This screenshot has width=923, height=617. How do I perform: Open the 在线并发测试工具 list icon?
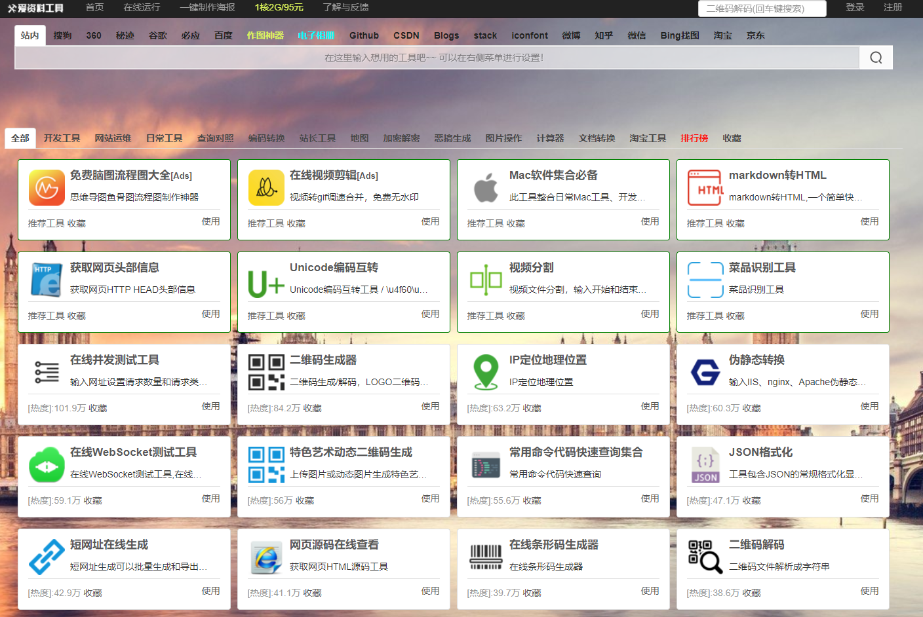click(x=47, y=372)
